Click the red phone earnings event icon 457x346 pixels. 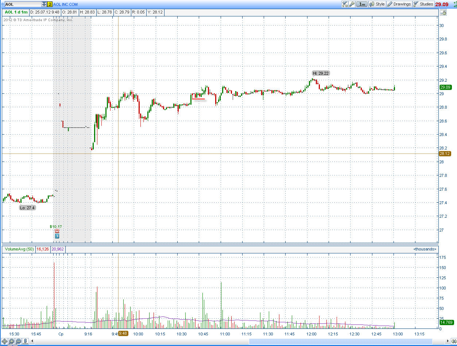pyautogui.click(x=57, y=231)
